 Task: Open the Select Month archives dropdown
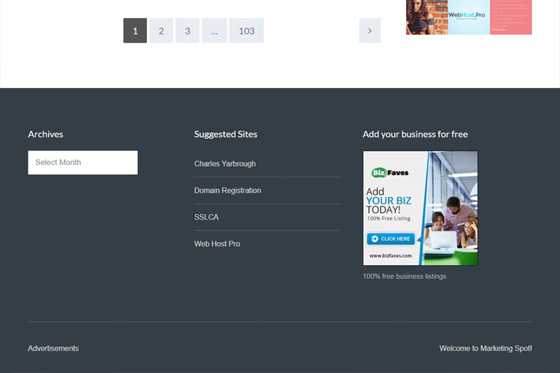pyautogui.click(x=83, y=162)
